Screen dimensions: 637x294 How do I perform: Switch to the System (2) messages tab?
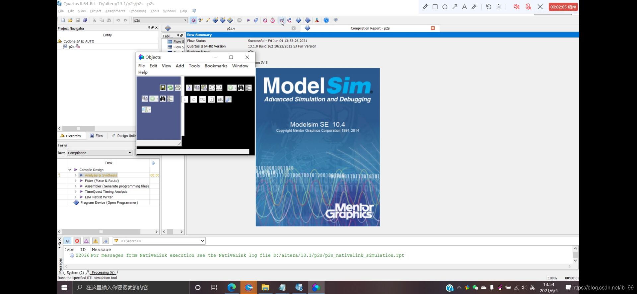click(75, 272)
